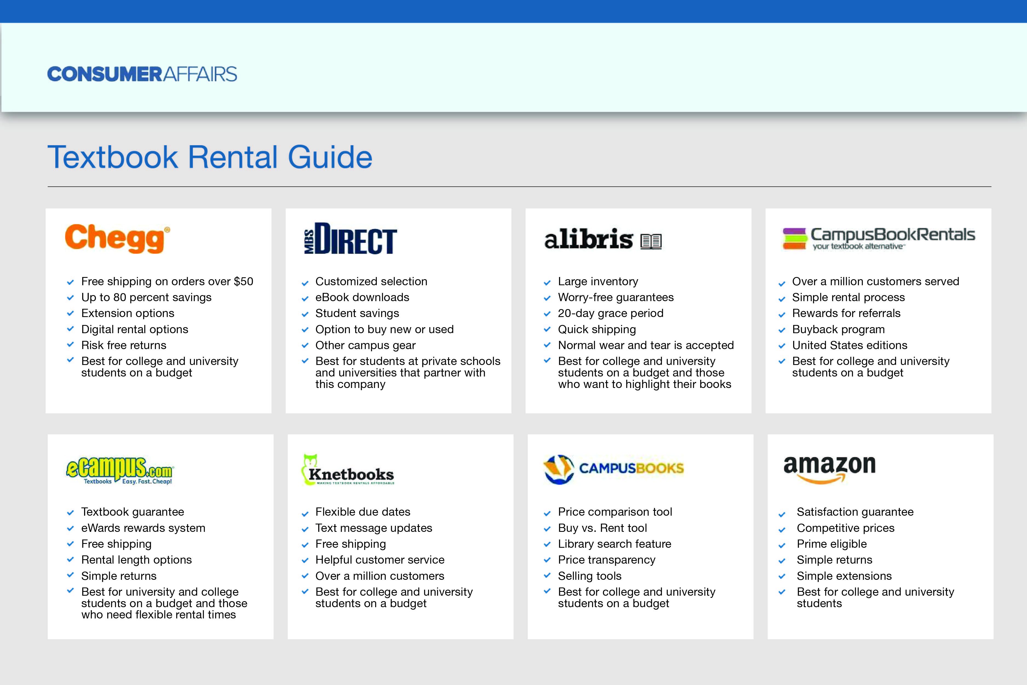Image resolution: width=1027 pixels, height=685 pixels.
Task: Select 'Up to 80 percent savings' text
Action: [146, 298]
